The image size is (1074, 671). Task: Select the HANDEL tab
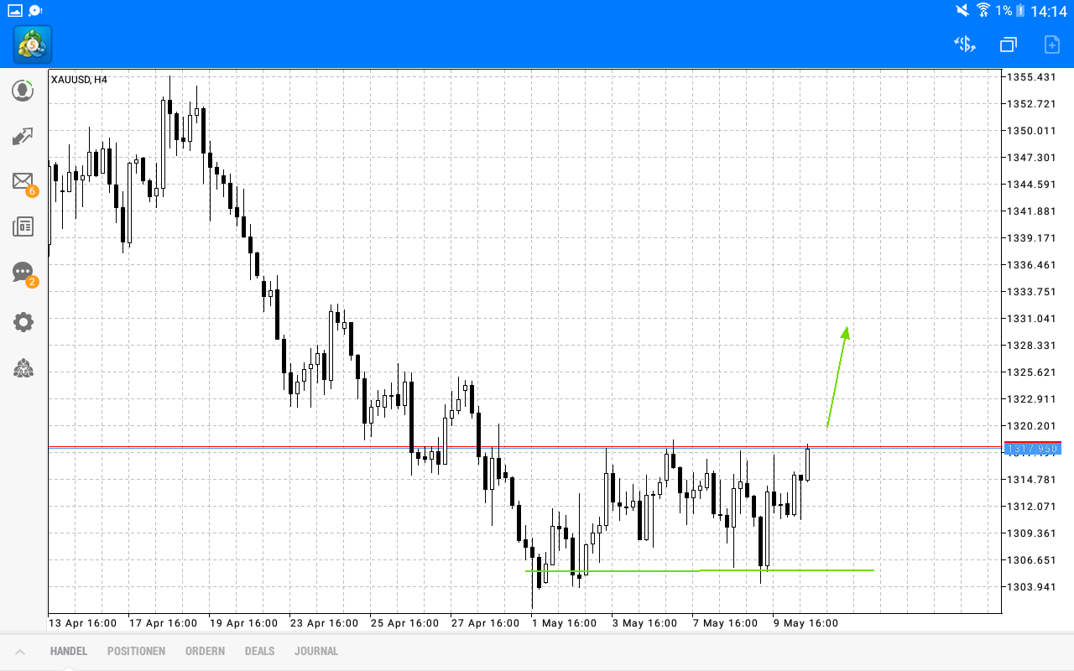pos(68,651)
